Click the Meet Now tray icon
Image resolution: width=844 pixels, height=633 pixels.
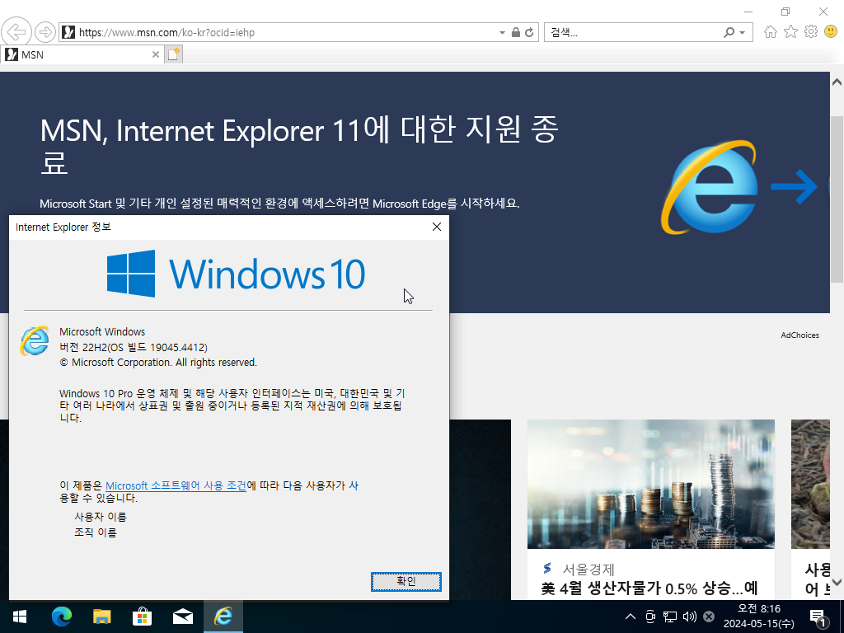point(650,617)
